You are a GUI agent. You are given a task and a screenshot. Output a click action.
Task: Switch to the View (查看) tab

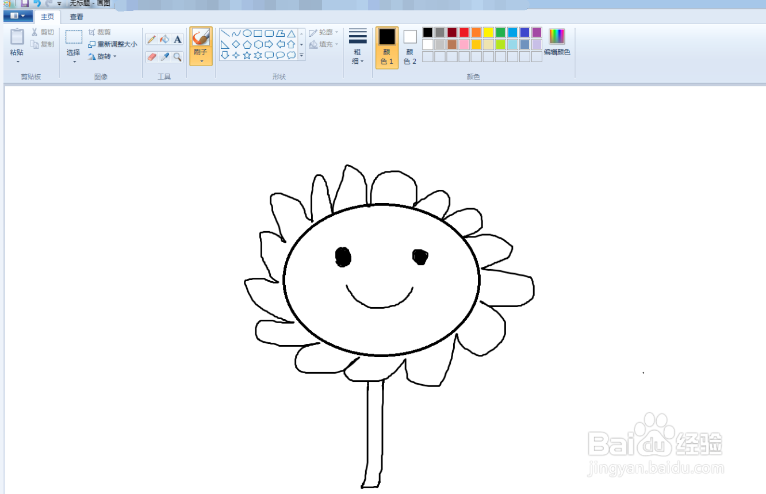(x=76, y=17)
